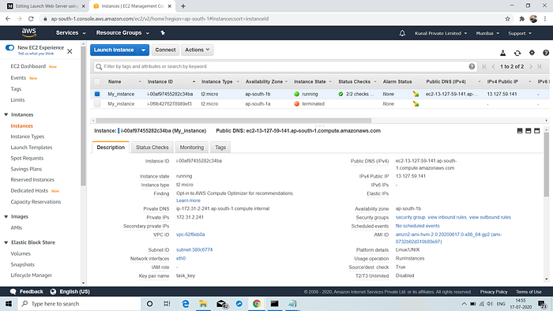Open the notifications bell
The width and height of the screenshot is (553, 311).
tap(402, 33)
